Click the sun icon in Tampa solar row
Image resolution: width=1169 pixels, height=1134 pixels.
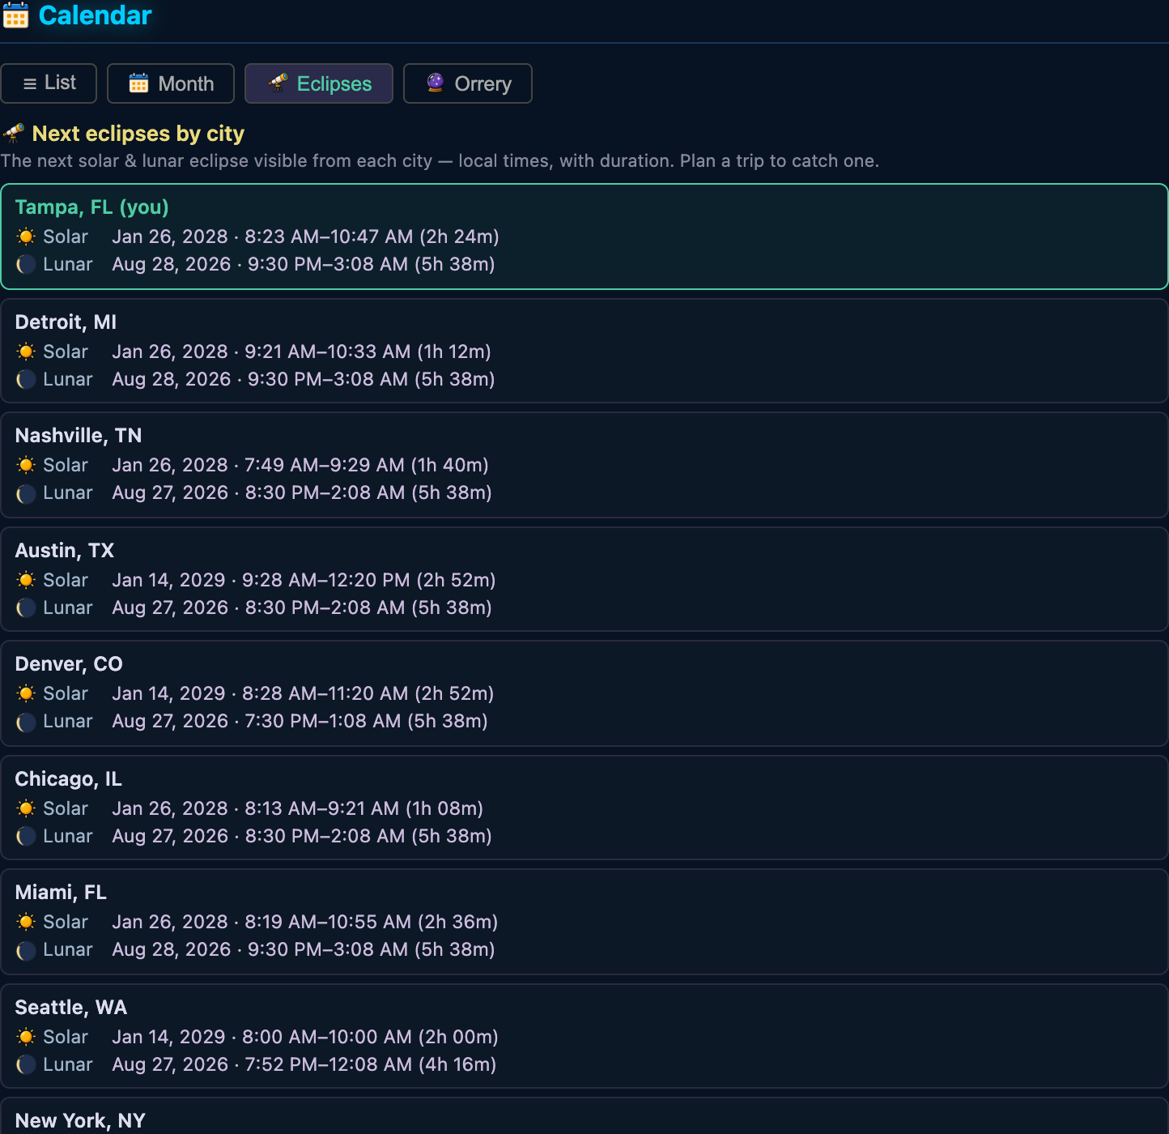pos(26,237)
